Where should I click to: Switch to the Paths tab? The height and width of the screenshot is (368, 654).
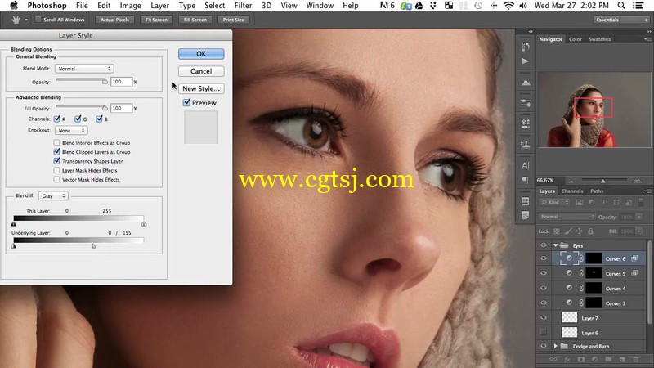click(597, 191)
